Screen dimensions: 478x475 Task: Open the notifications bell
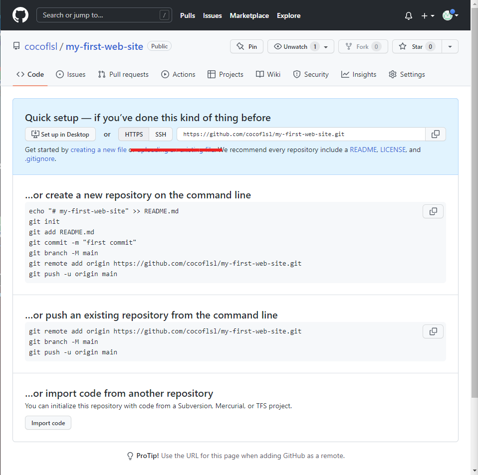click(409, 15)
